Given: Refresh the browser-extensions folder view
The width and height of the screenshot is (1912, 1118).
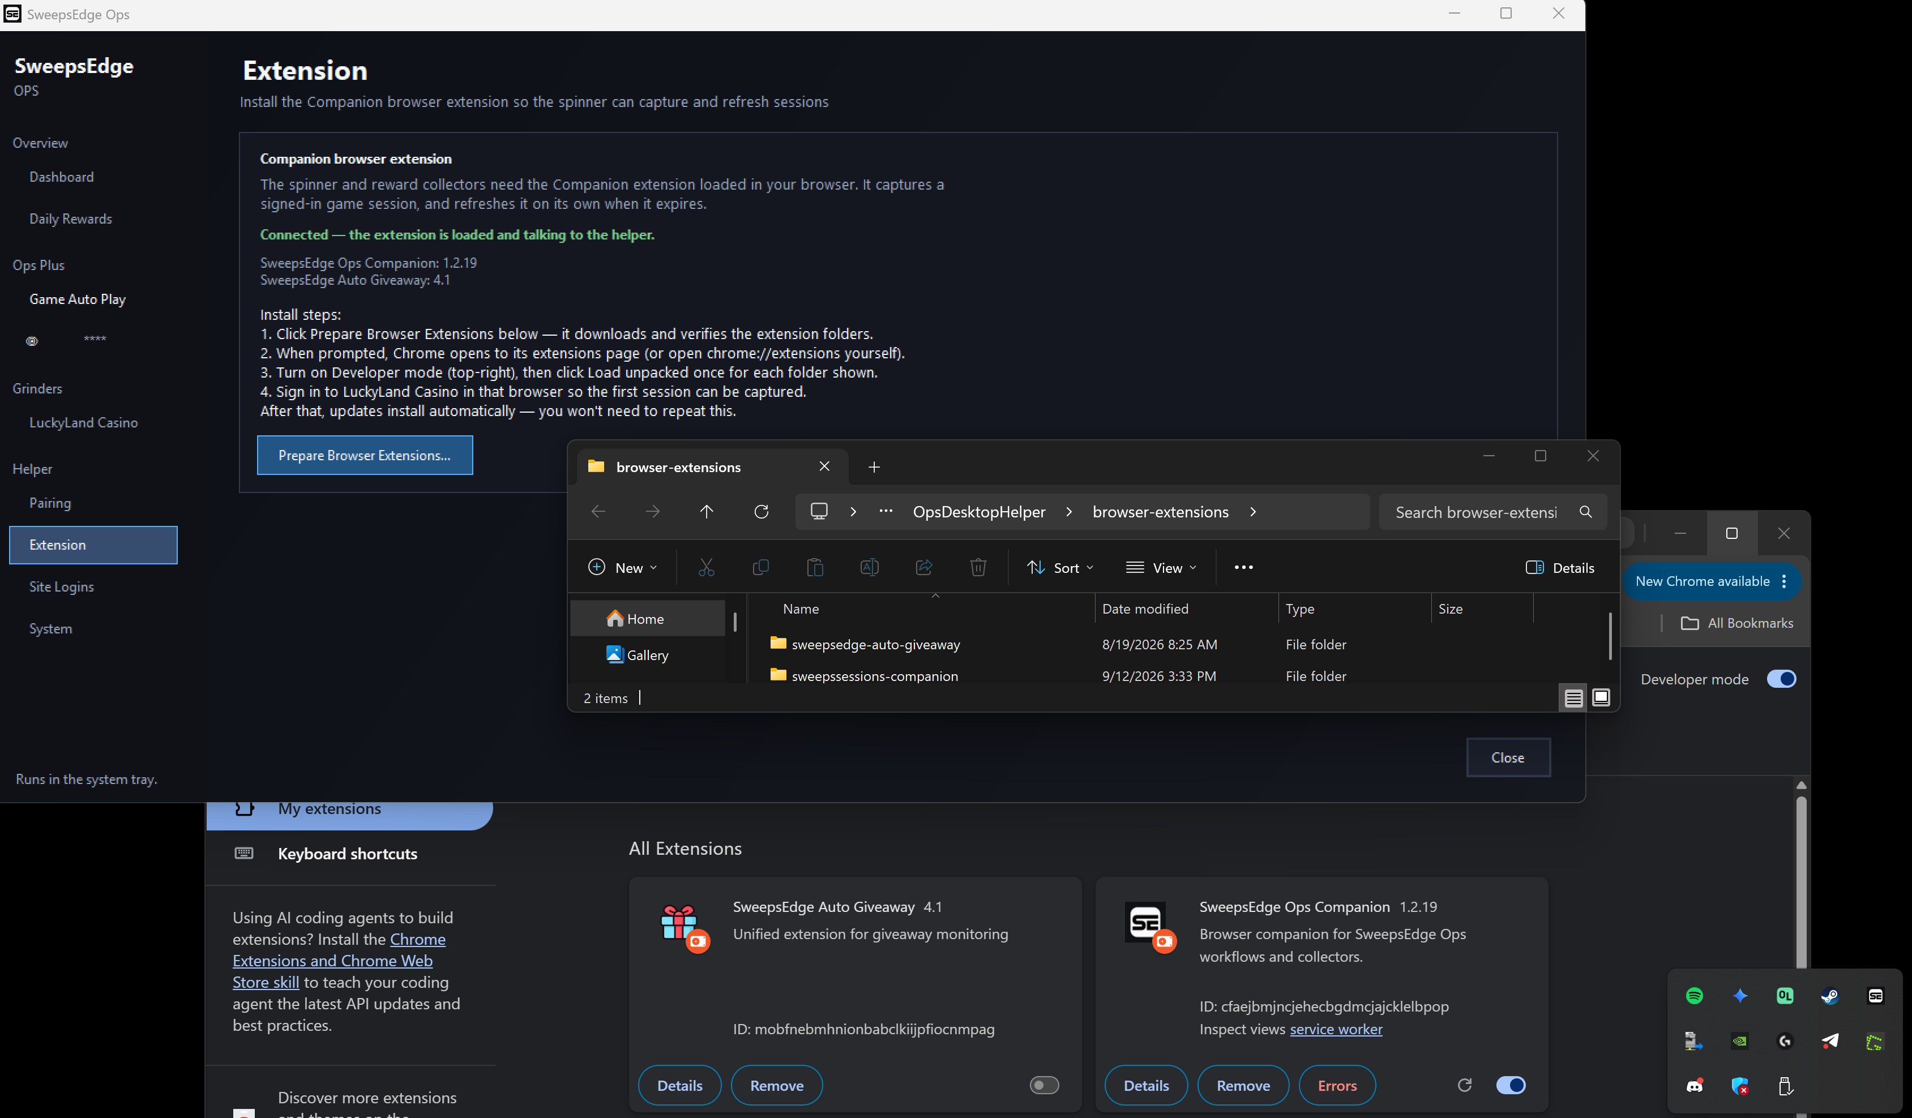Looking at the screenshot, I should pos(761,512).
